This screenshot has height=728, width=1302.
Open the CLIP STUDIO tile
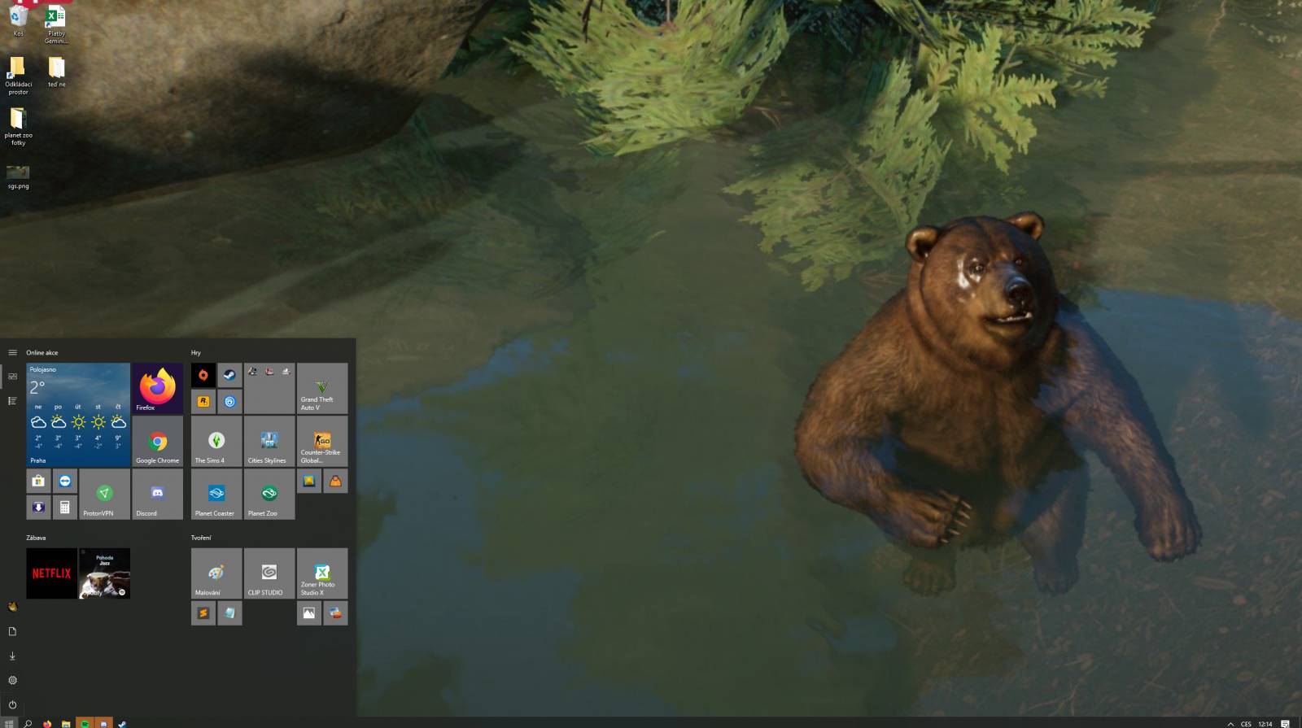pyautogui.click(x=270, y=573)
